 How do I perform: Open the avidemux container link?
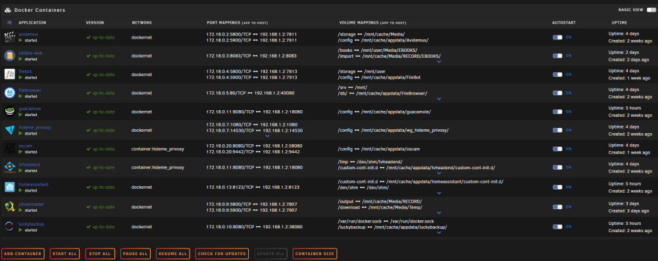click(28, 34)
